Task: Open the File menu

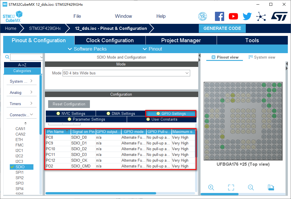Action: pyautogui.click(x=77, y=16)
